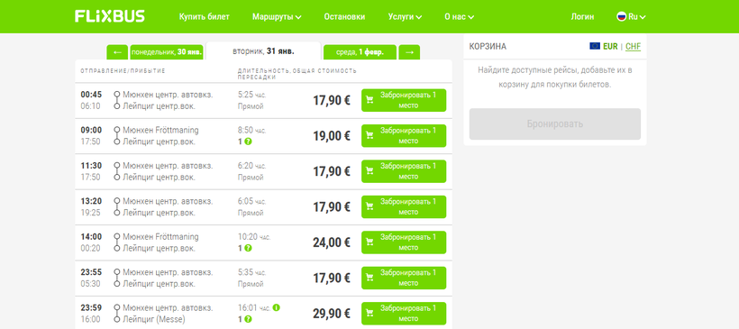Viewport: 739px width, 329px height.
Task: Switch basket currency to EUR
Action: click(x=610, y=47)
